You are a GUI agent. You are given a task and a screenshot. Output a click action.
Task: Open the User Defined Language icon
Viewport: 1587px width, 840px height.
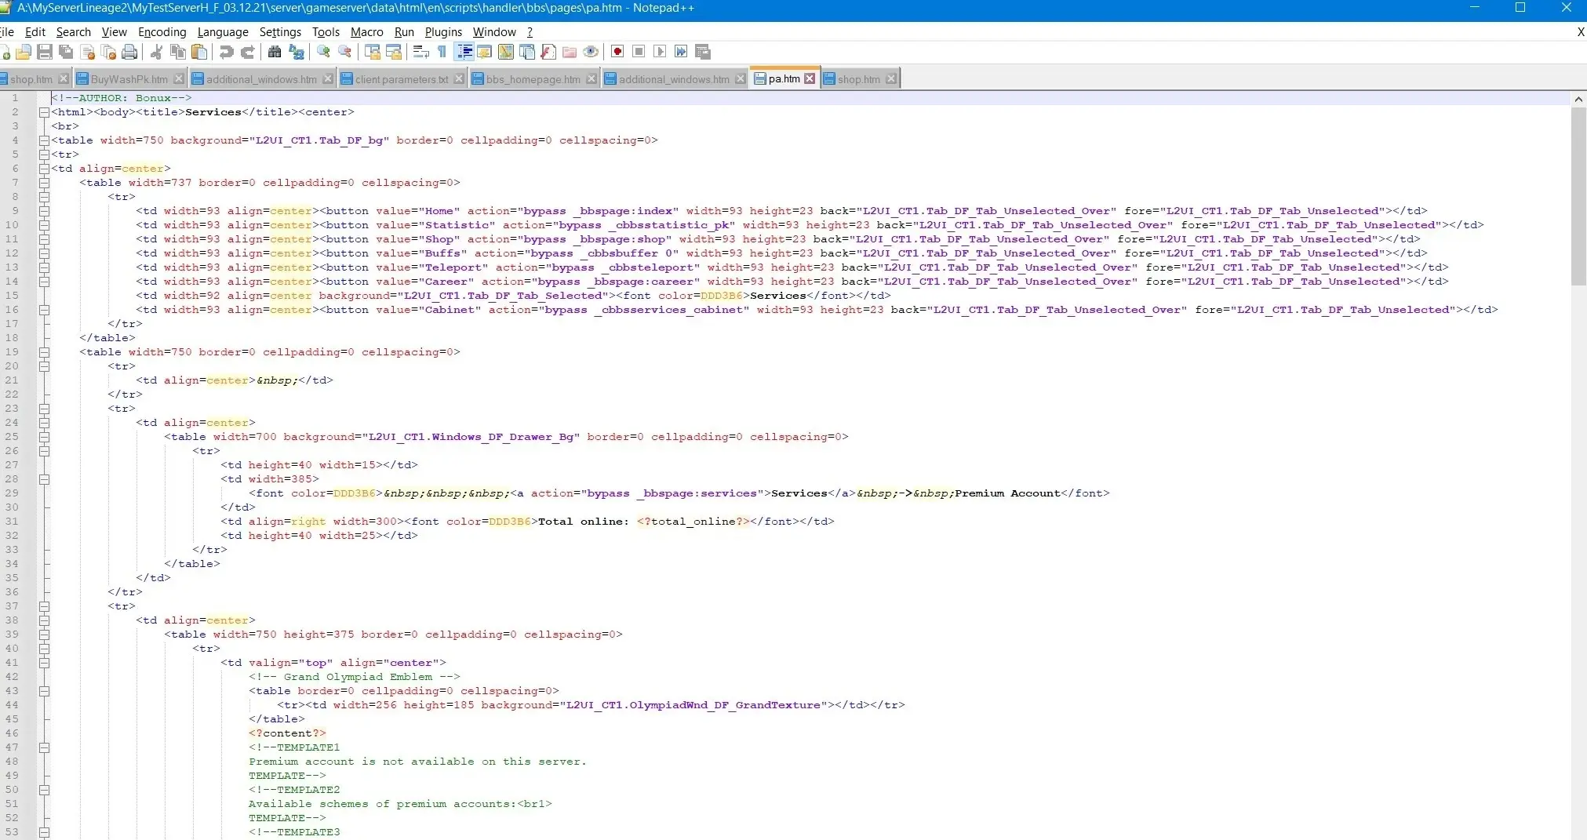tap(484, 52)
